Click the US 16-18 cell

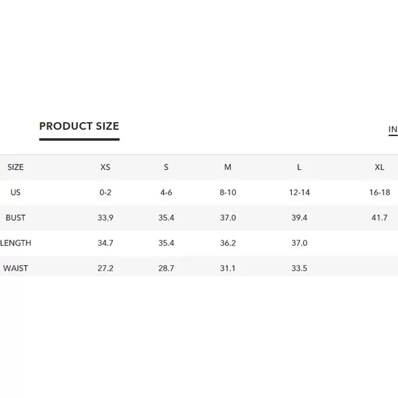coord(379,192)
